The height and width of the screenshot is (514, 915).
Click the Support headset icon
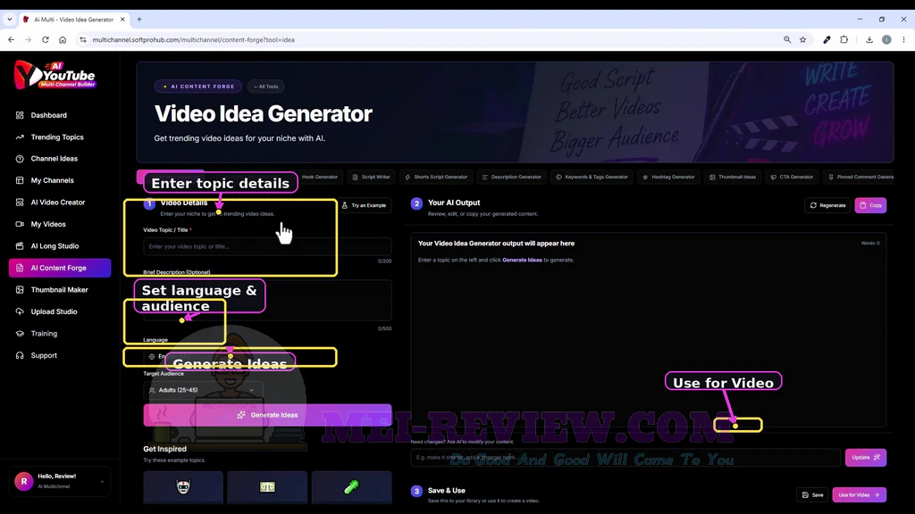(20, 355)
